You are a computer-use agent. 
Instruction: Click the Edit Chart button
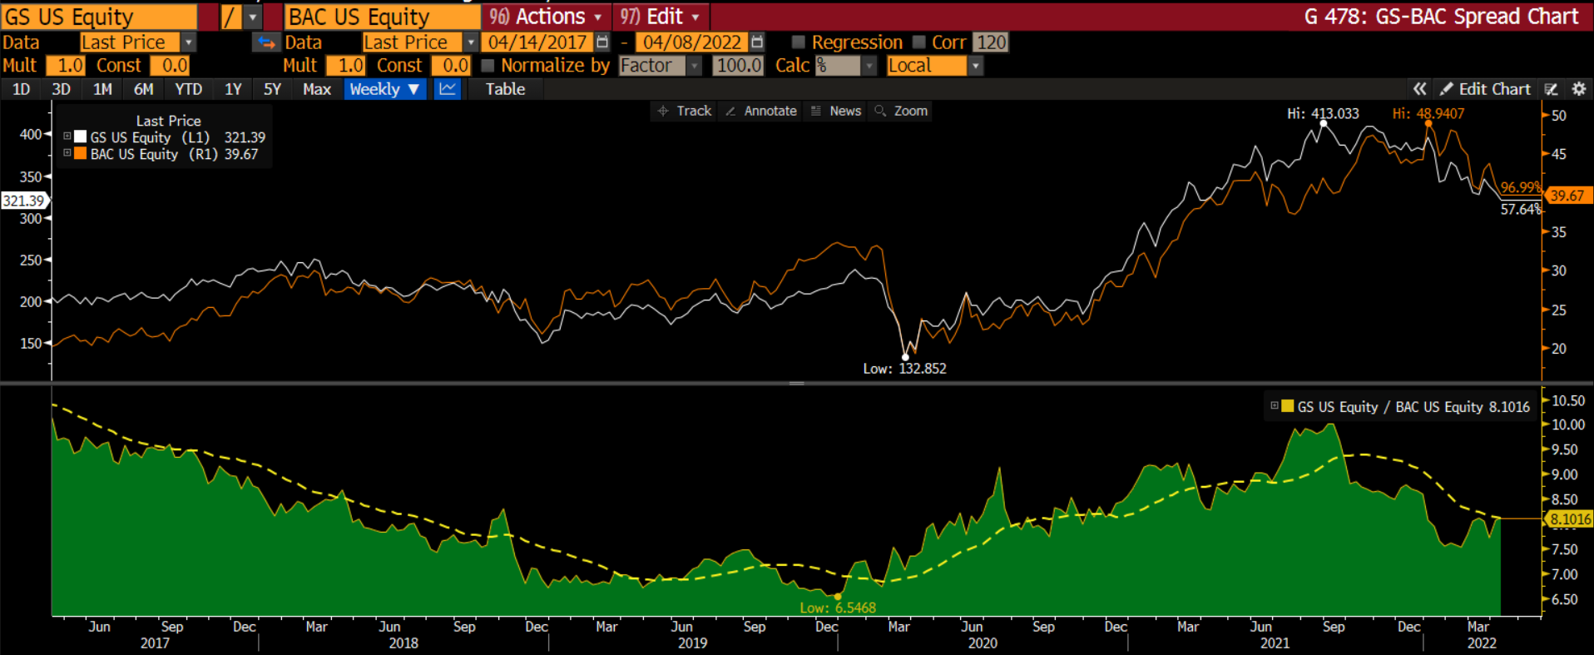1486,89
